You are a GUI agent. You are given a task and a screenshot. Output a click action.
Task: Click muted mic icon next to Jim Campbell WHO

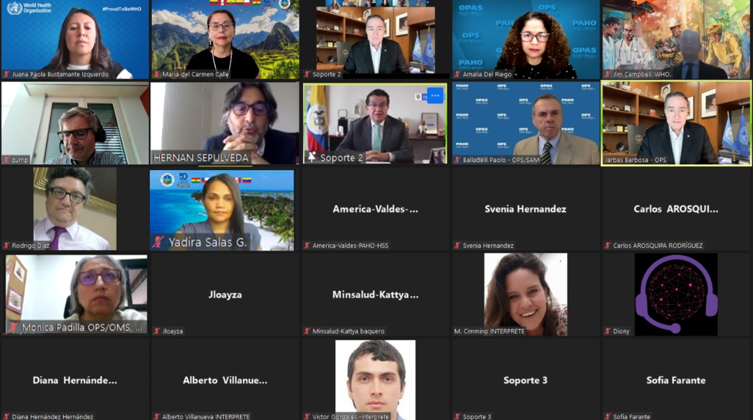608,74
